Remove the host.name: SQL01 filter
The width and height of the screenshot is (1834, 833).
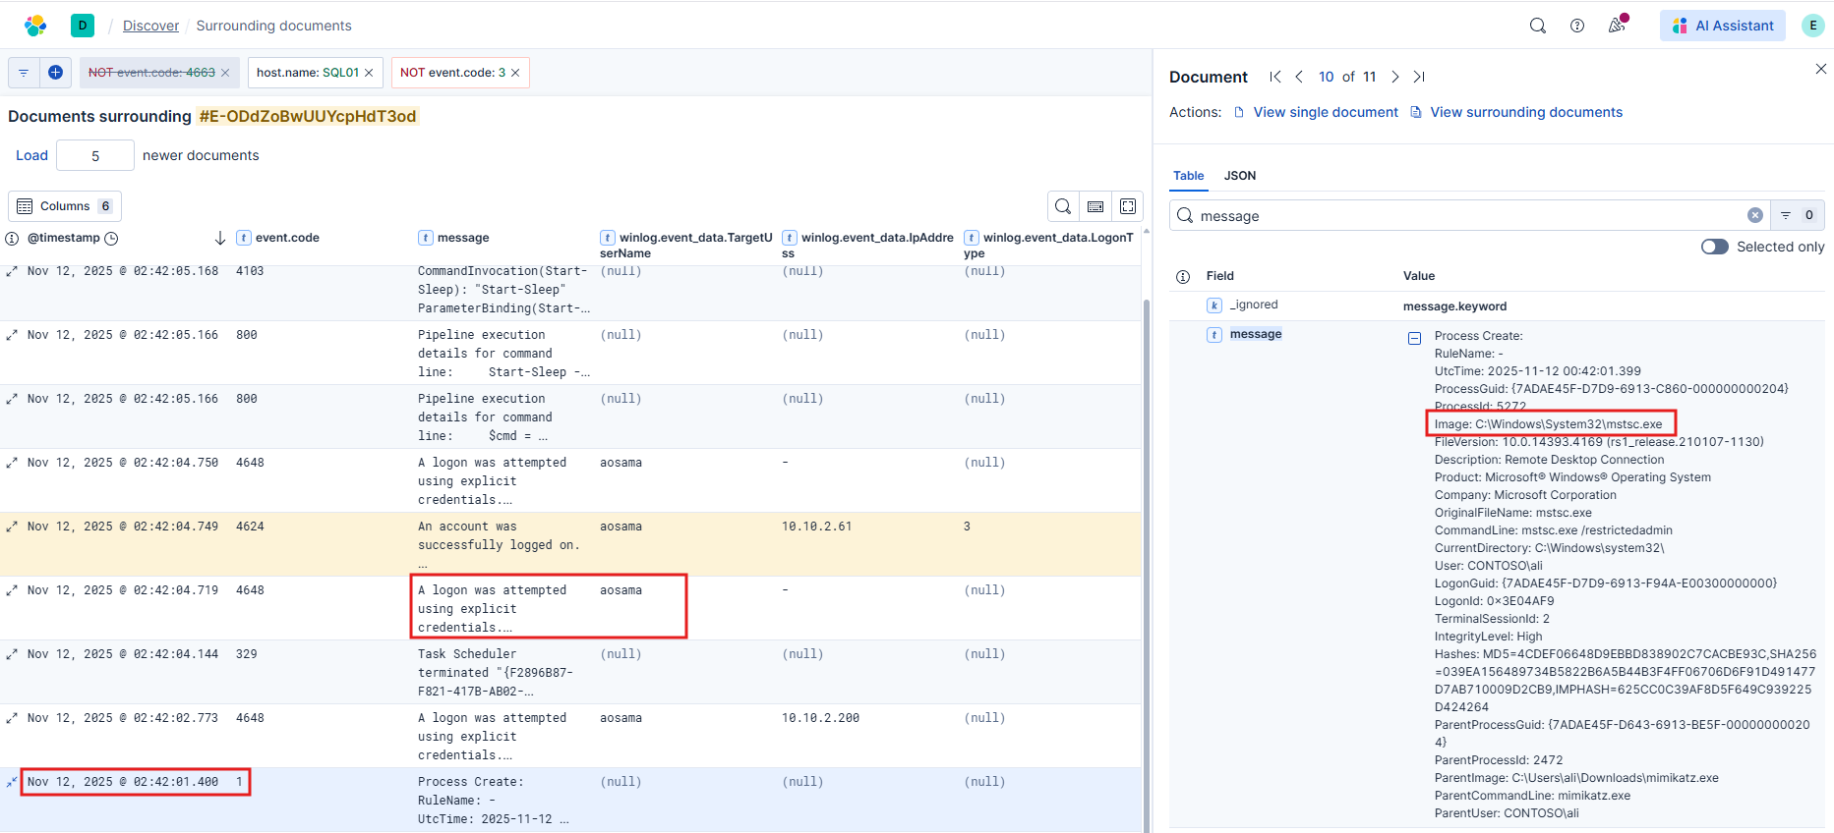[x=369, y=73]
